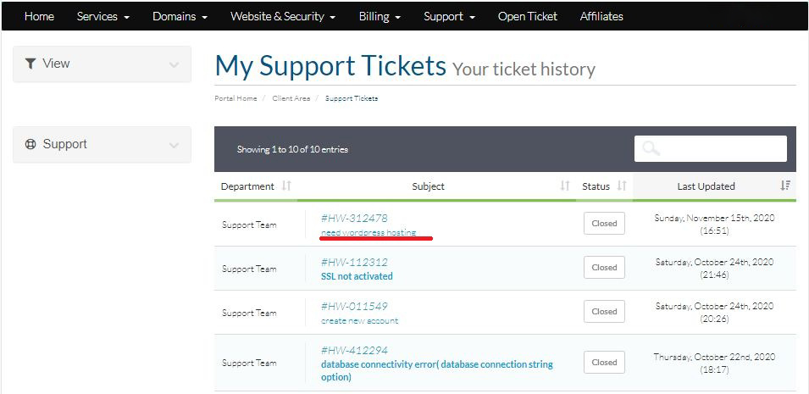Open the Billing dropdown menu
Screen dimensions: 809x394
point(379,16)
